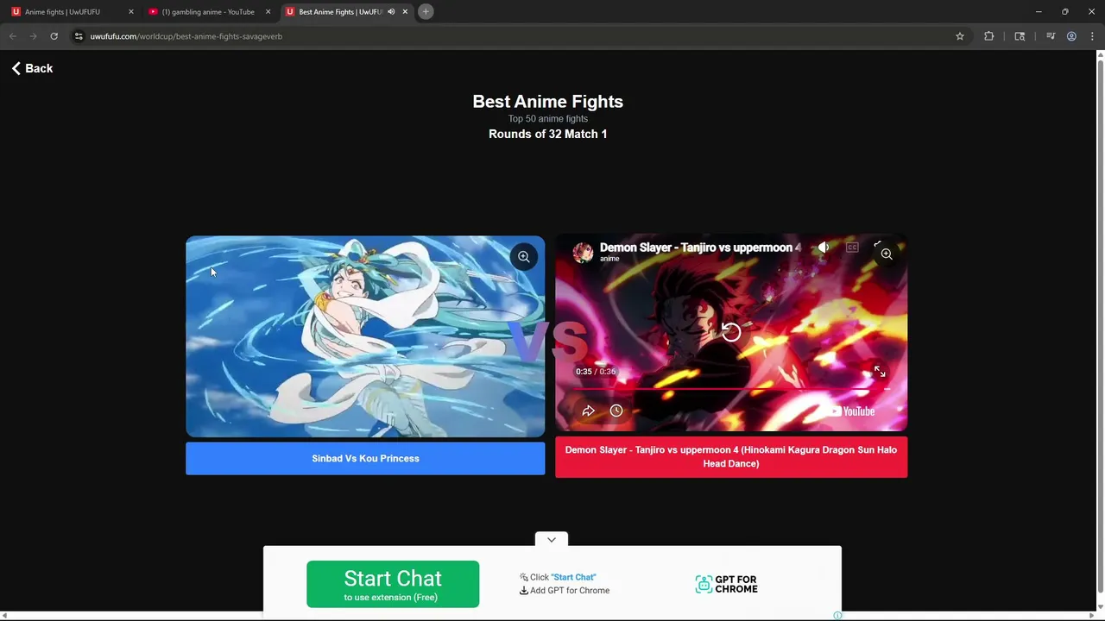Click the green Start Chat button
1105x621 pixels.
coord(393,584)
